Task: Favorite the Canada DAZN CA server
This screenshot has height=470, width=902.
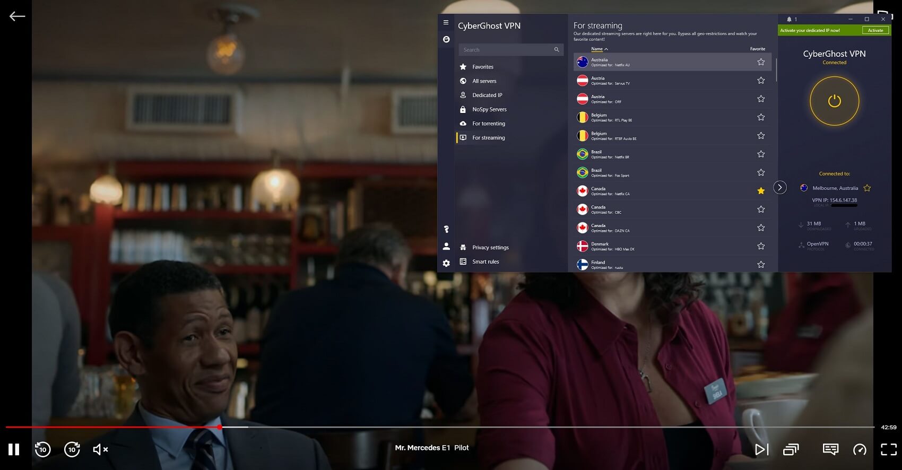Action: tap(761, 228)
